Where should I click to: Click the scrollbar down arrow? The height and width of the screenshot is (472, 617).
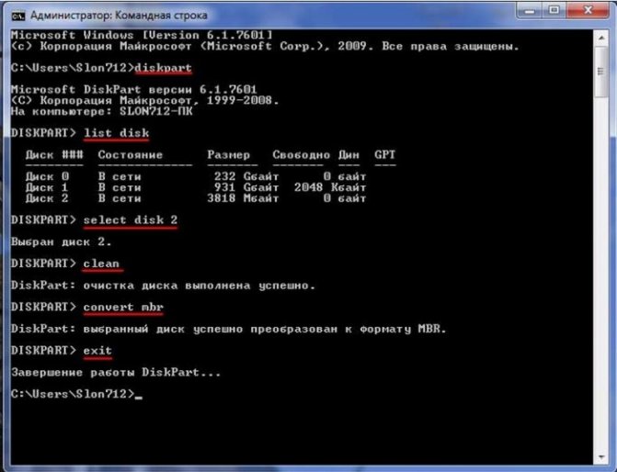coord(601,457)
